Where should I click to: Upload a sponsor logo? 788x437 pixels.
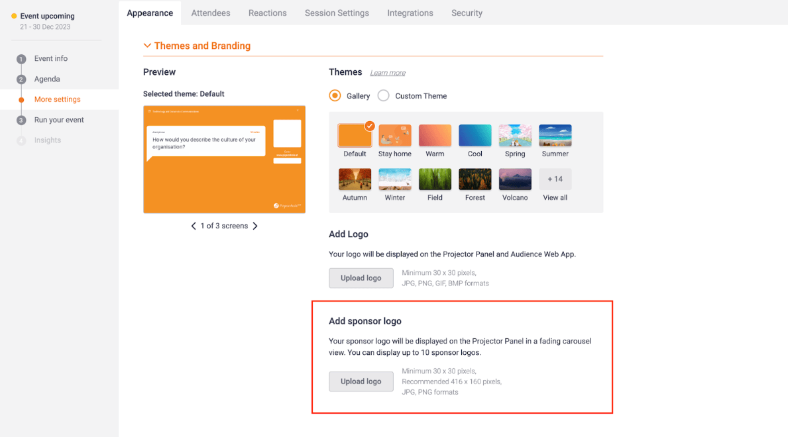(361, 381)
